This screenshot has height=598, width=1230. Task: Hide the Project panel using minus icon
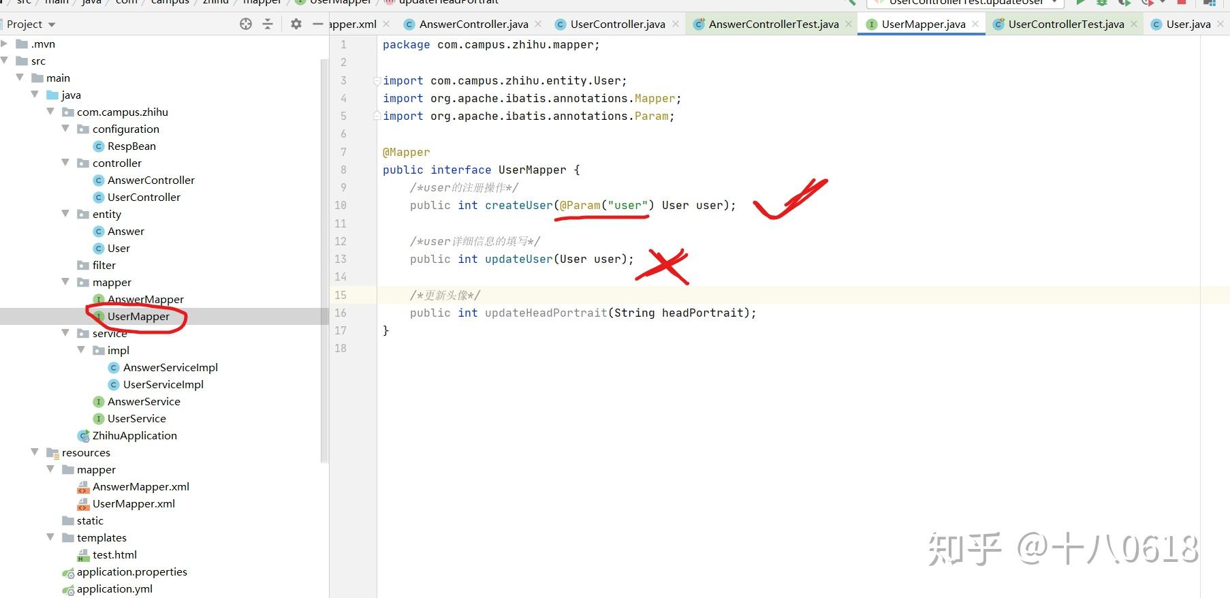[x=317, y=24]
